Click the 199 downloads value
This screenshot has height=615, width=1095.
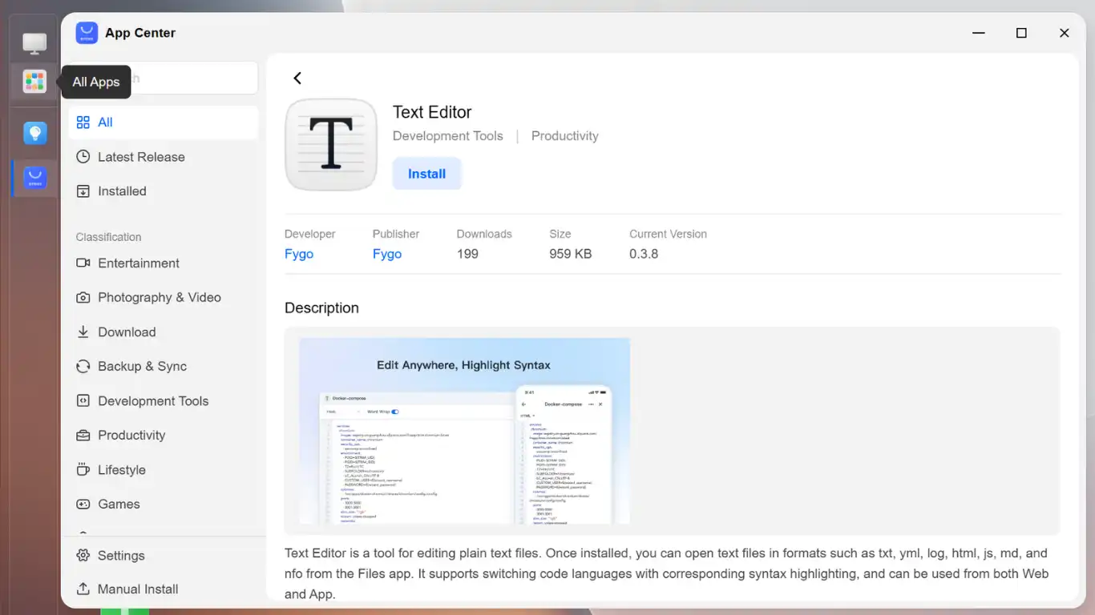tap(467, 254)
